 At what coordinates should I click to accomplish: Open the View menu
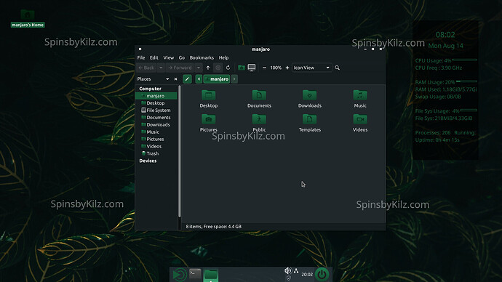pos(168,58)
